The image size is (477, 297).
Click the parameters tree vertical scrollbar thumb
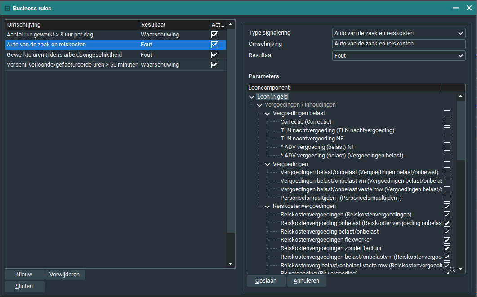[460, 130]
